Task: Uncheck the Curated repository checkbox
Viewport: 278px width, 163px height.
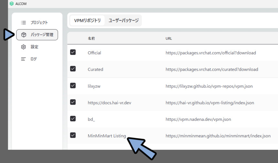Action: tap(73, 69)
